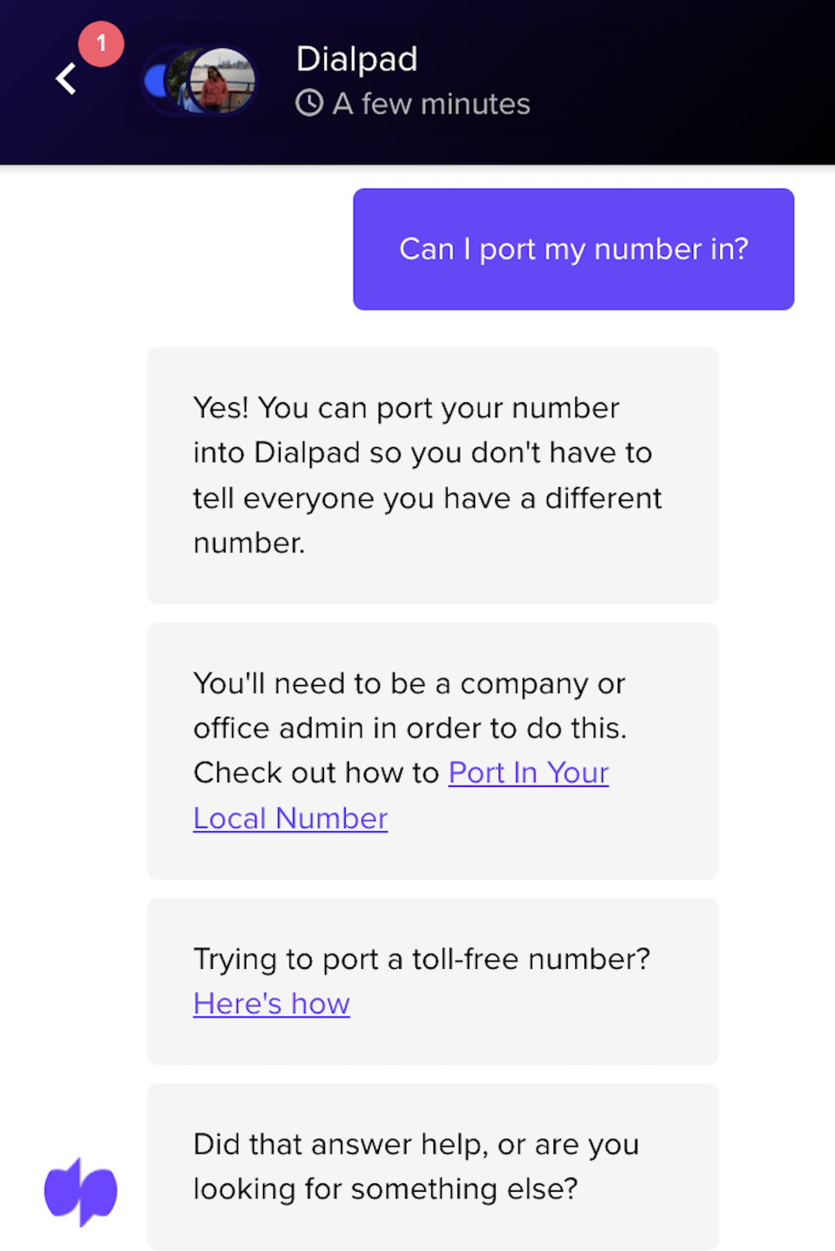Tap the red notification badge showing 1
Image resolution: width=835 pixels, height=1251 pixels.
[x=101, y=43]
